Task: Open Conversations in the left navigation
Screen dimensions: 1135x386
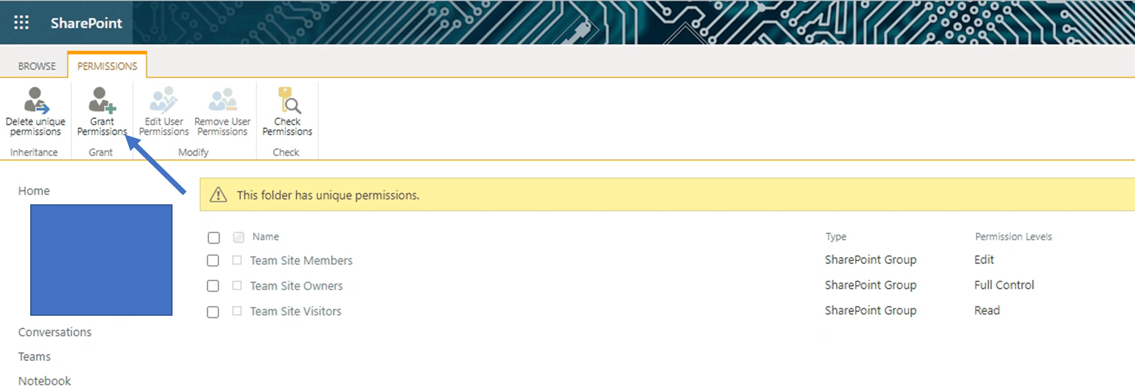Action: (x=55, y=332)
